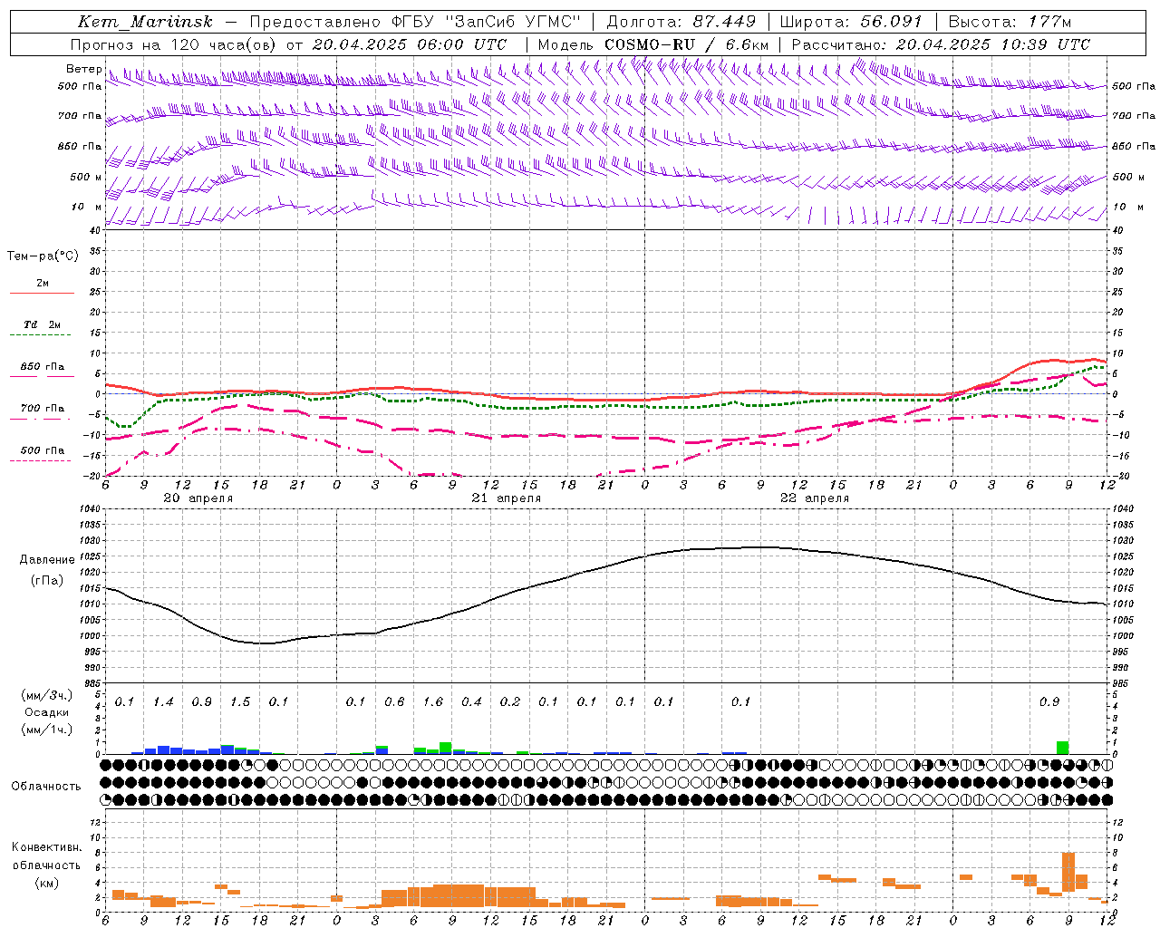Click the 'Ветер' wind panel label
The height and width of the screenshot is (928, 1160).
click(83, 69)
